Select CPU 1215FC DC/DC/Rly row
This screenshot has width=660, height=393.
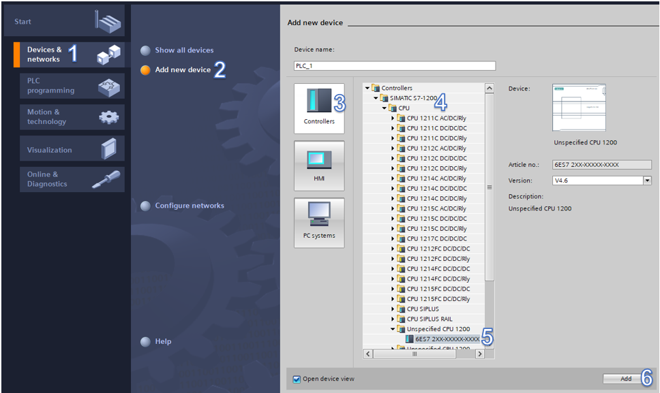[423, 299]
